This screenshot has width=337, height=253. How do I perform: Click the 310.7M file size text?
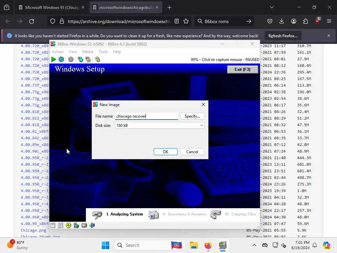tap(304, 46)
